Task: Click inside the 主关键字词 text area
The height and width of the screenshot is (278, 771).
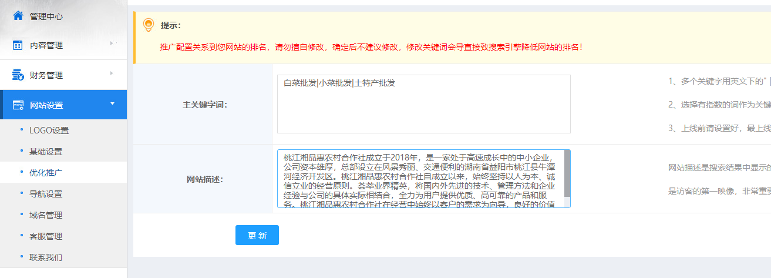Action: coord(423,109)
